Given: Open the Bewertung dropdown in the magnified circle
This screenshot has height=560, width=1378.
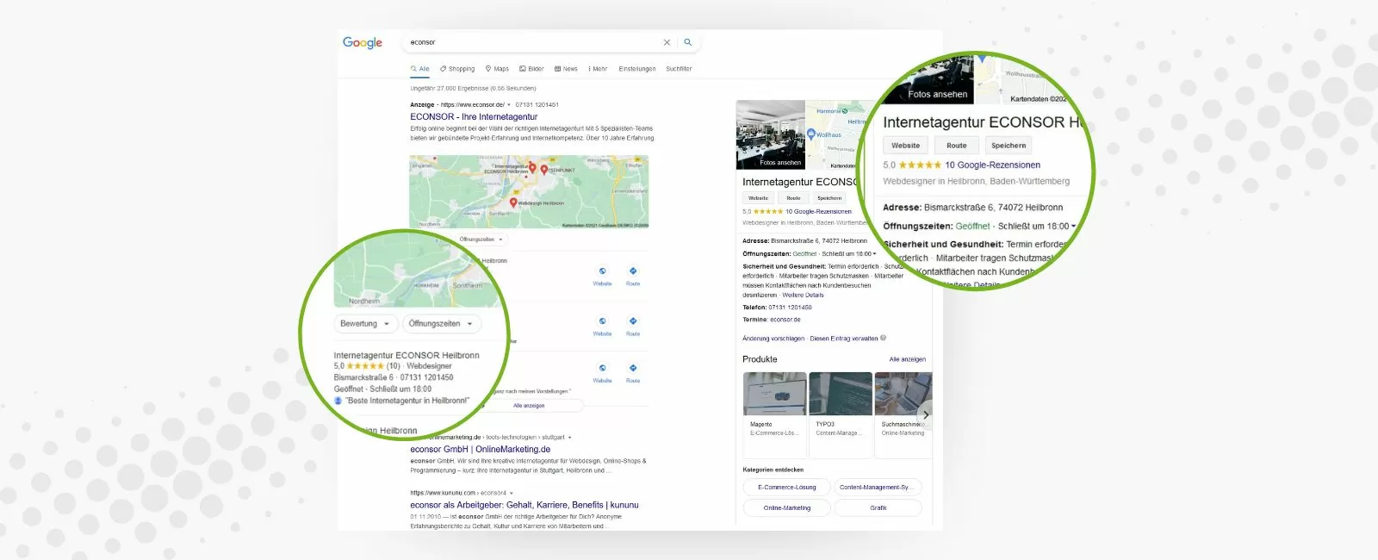Looking at the screenshot, I should point(365,324).
